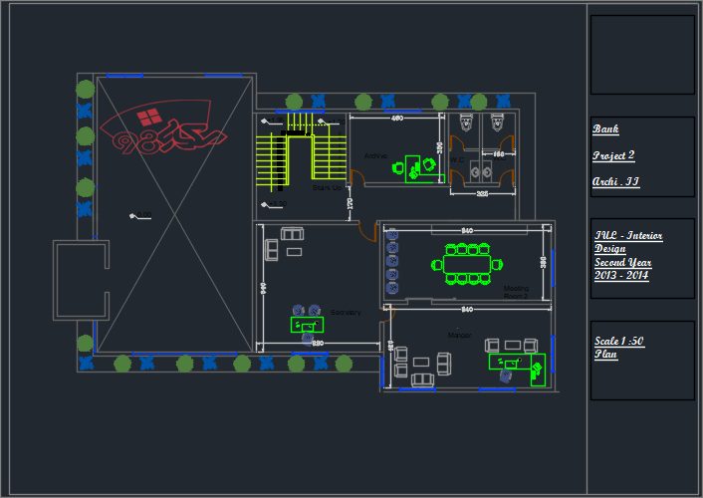This screenshot has height=498, width=703.
Task: Select the 'Project 2' title text
Action: point(613,155)
